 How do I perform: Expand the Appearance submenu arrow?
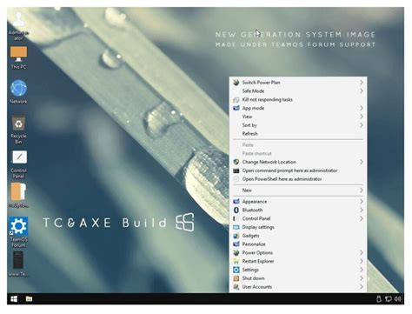[362, 201]
